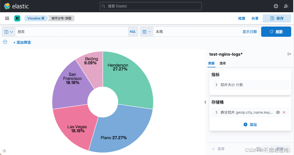Screen dimensions: 294x155
Task: Click the 保存 save button
Action: click(277, 18)
